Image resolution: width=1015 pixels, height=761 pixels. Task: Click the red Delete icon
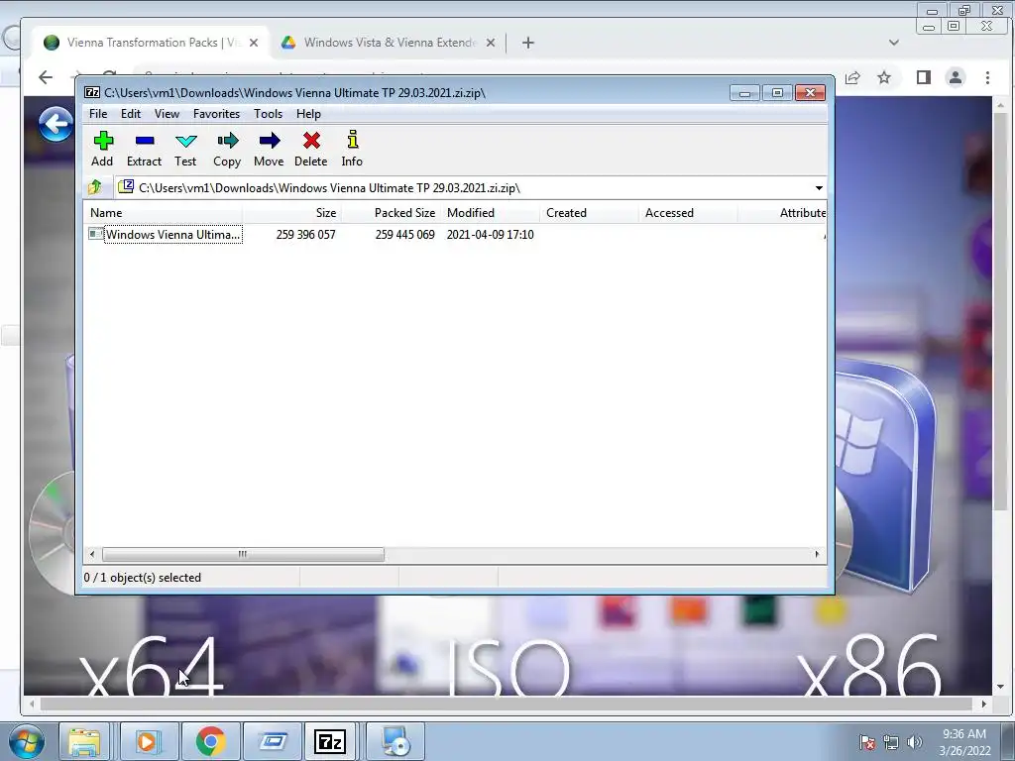coord(310,149)
